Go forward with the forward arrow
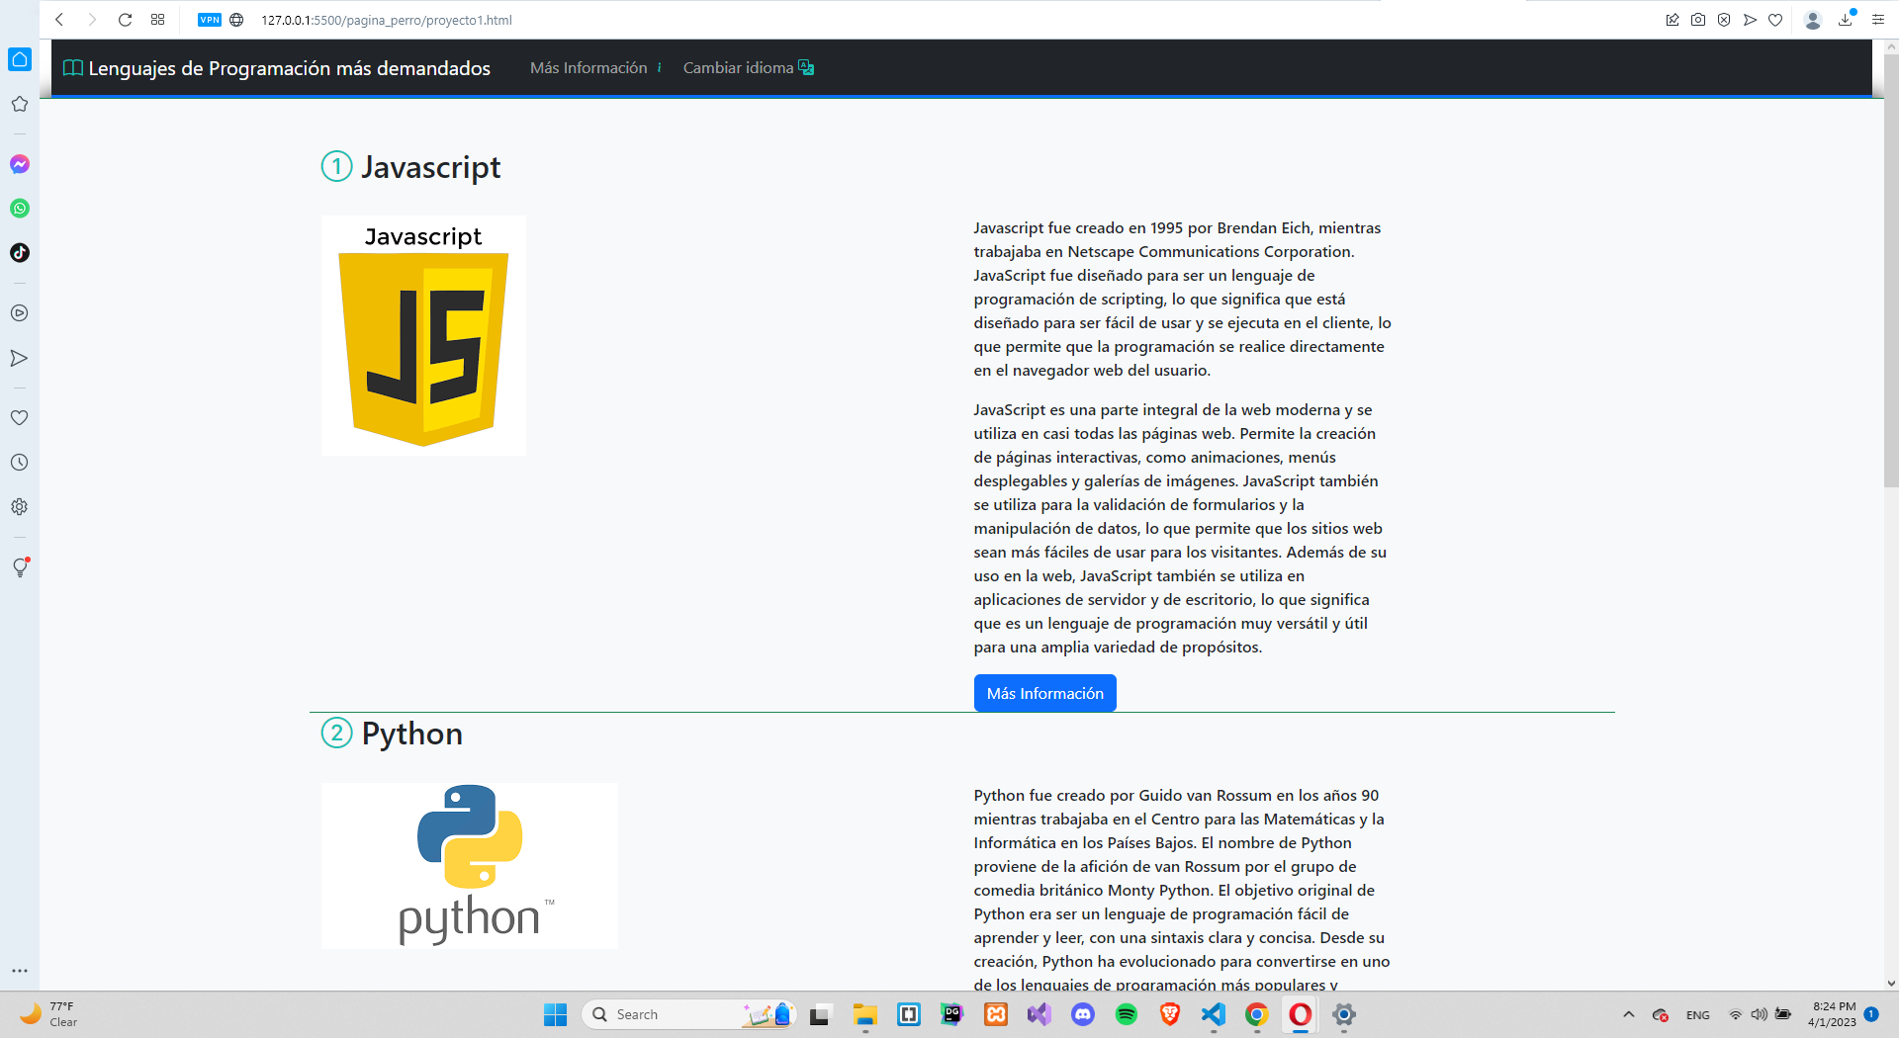 [92, 20]
